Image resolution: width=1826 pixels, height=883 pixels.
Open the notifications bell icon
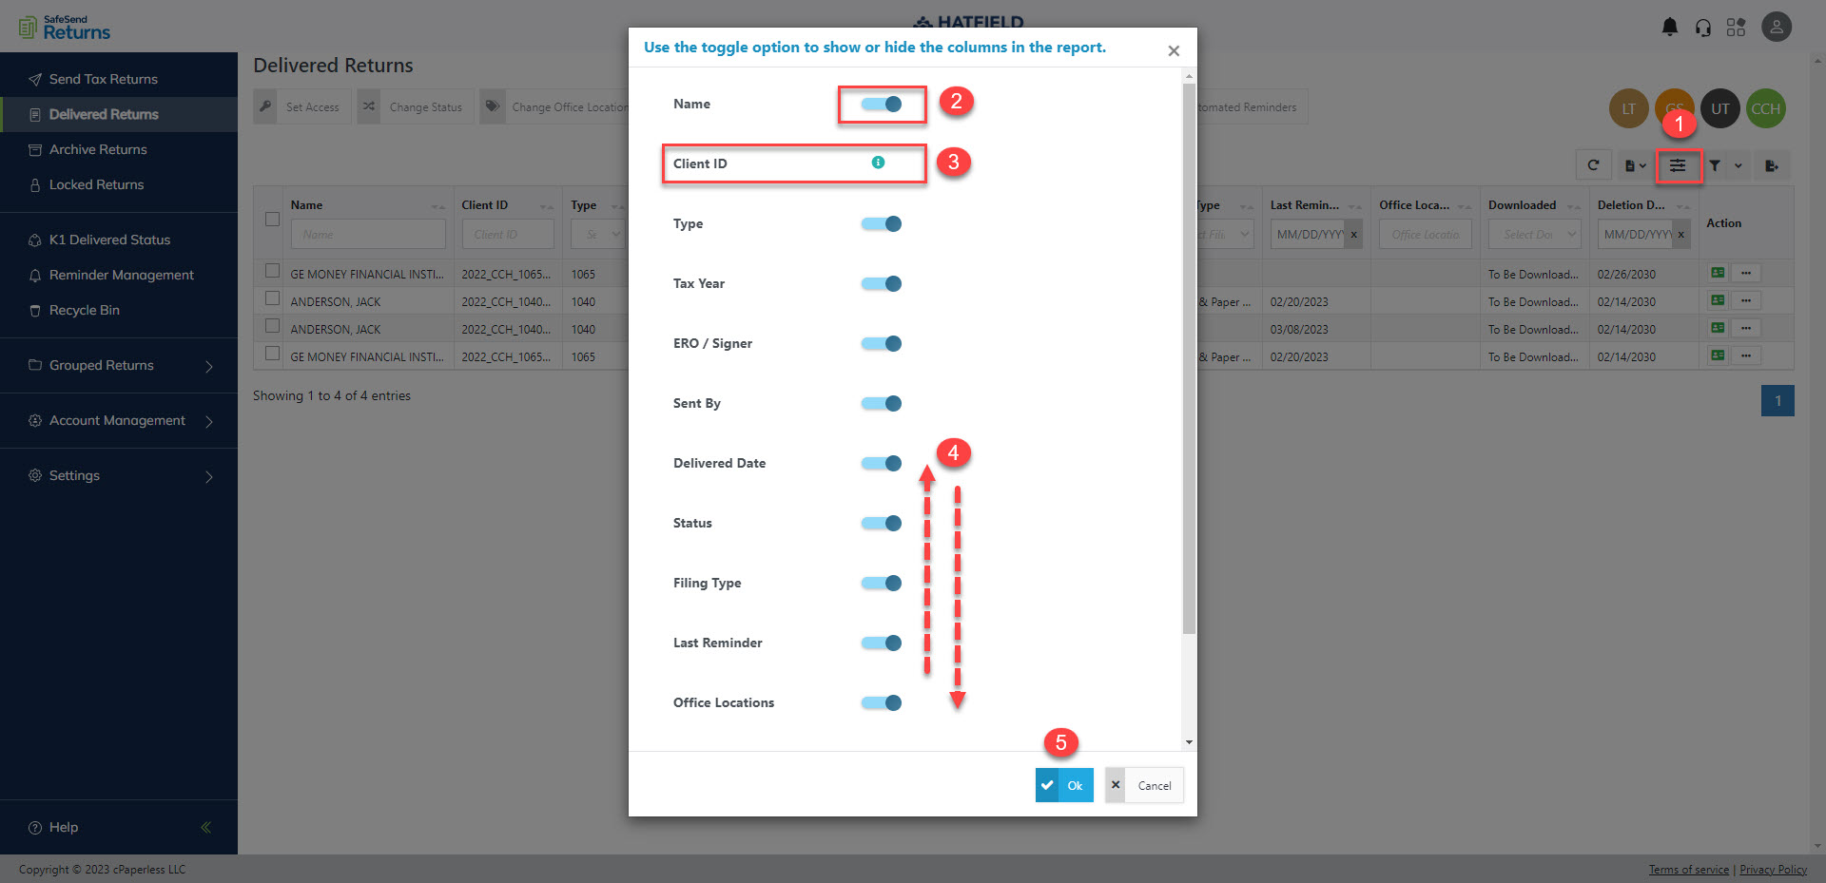point(1669,27)
